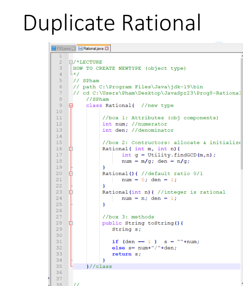Click 'HOW TO CREATE NEWTYPE' comment line

click(107, 68)
